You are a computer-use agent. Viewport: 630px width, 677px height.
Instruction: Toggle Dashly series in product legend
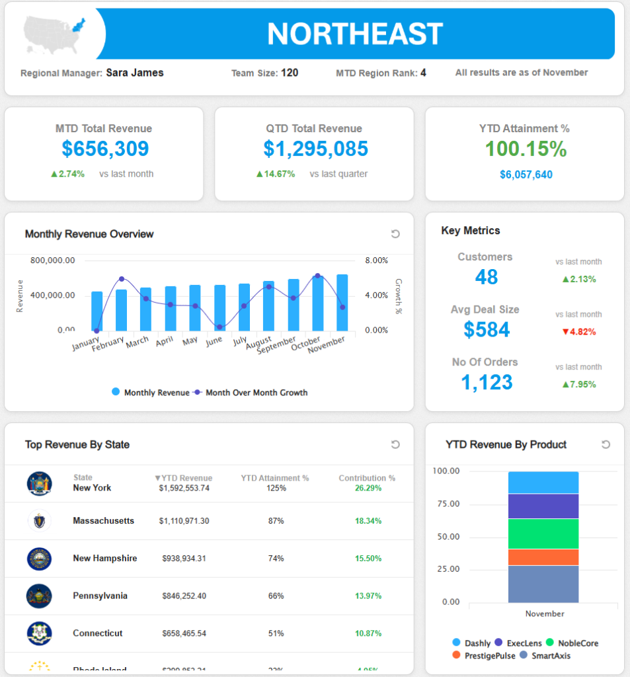pyautogui.click(x=471, y=643)
